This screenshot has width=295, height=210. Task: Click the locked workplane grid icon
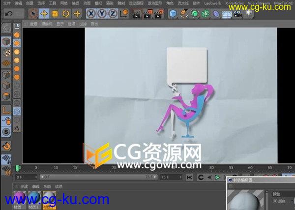(6, 159)
